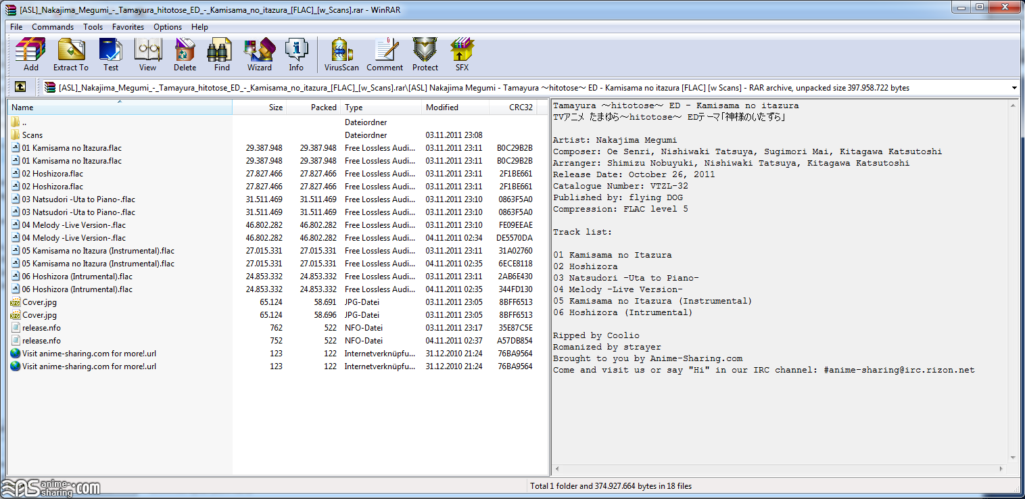Click Cover.jpg packed size 58.691
Image resolution: width=1025 pixels, height=499 pixels.
click(x=325, y=302)
